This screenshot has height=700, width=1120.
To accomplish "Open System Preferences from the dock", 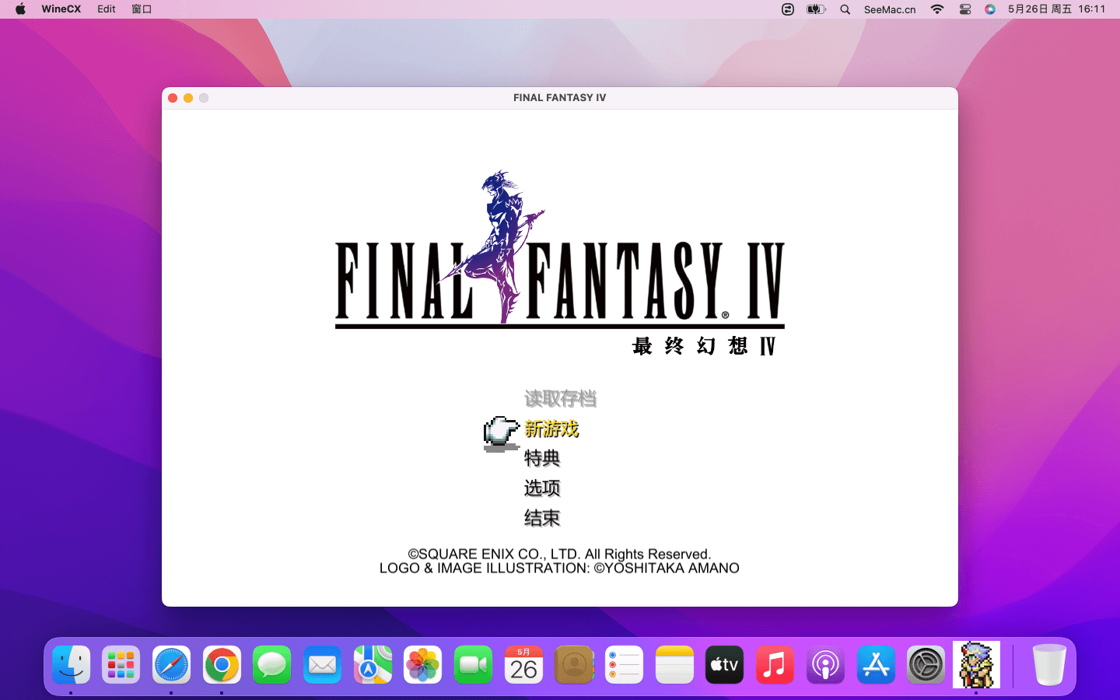I will (926, 665).
